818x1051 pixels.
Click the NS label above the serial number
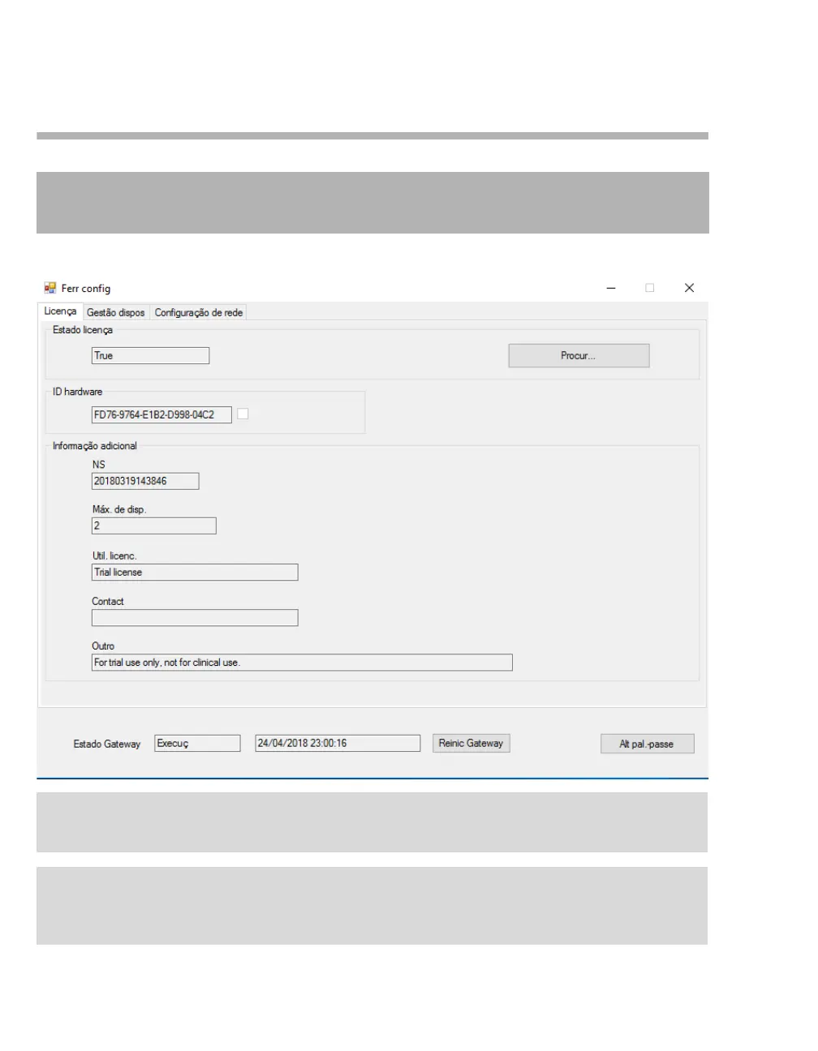[98, 465]
